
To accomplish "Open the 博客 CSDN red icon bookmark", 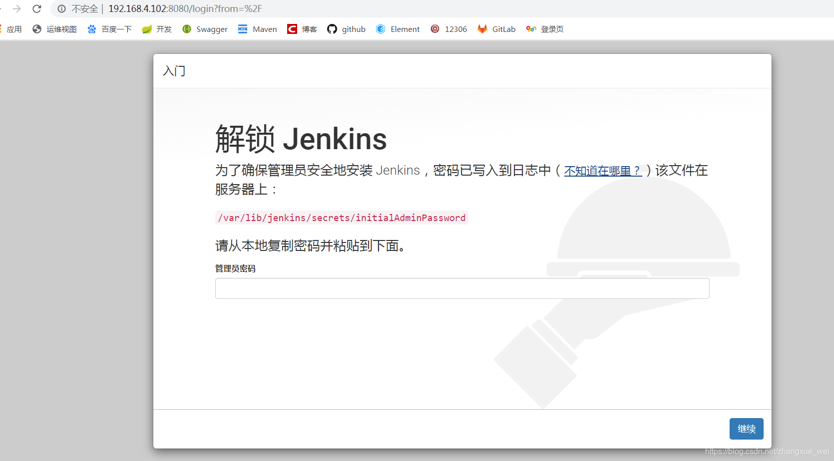I will click(292, 29).
